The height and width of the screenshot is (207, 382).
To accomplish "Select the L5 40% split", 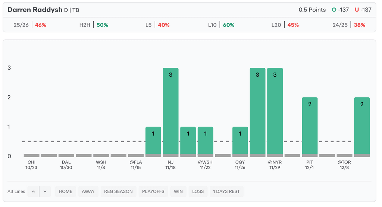I will (x=157, y=25).
